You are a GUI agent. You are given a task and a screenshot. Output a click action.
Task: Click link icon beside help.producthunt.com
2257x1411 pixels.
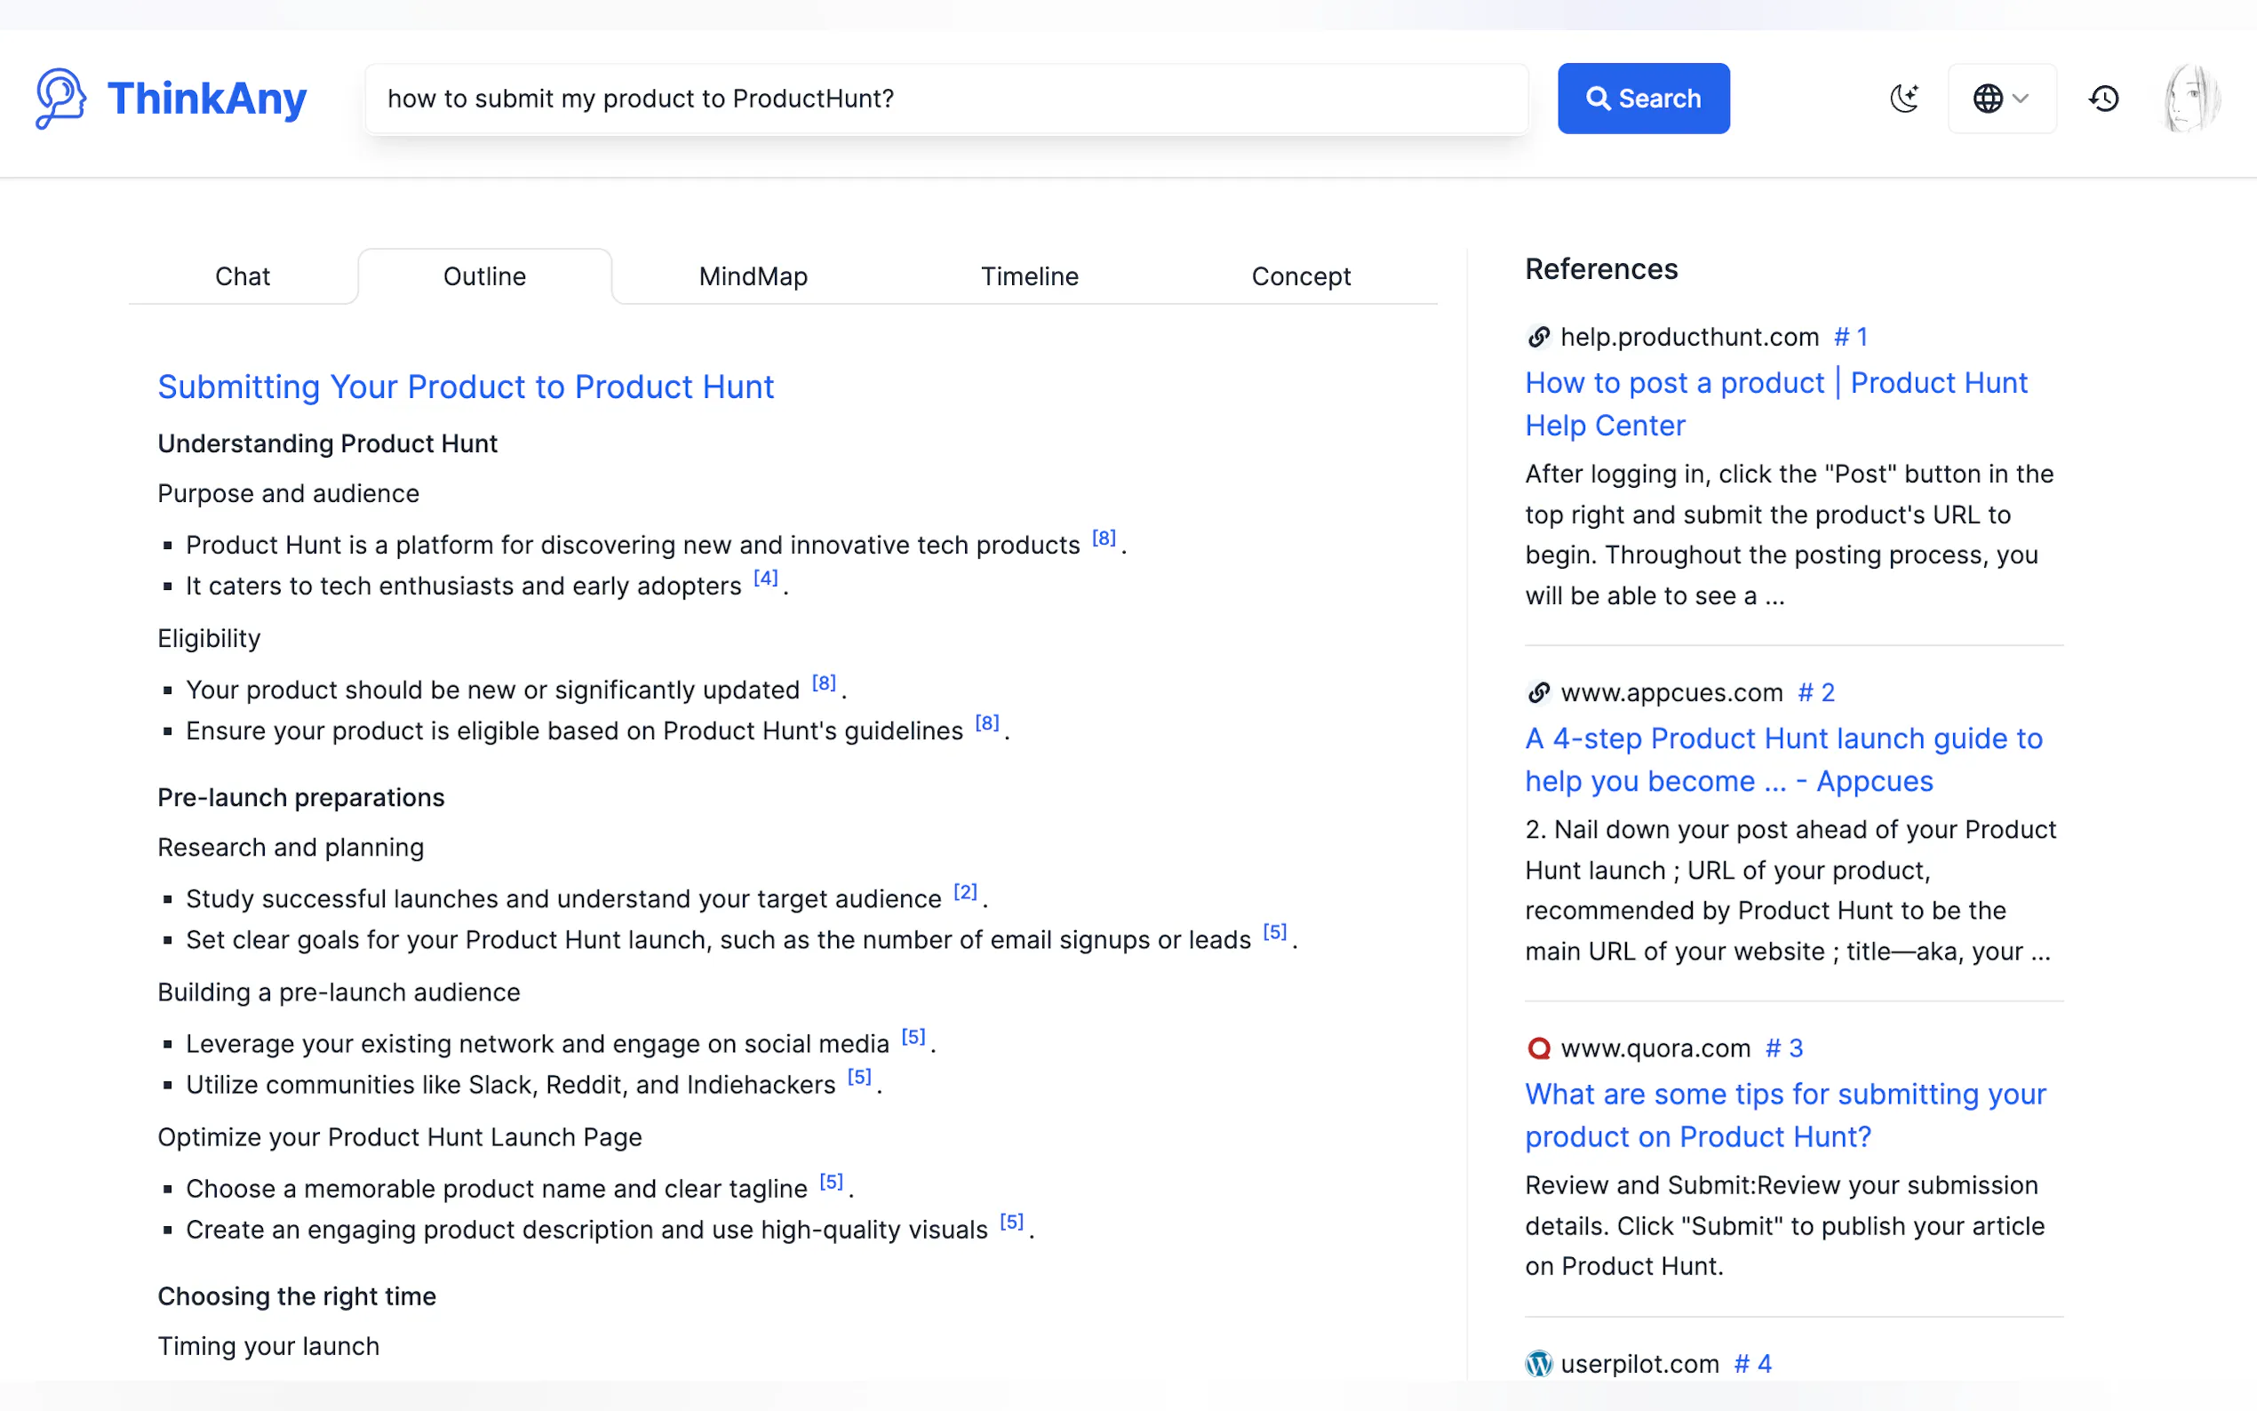(1538, 337)
